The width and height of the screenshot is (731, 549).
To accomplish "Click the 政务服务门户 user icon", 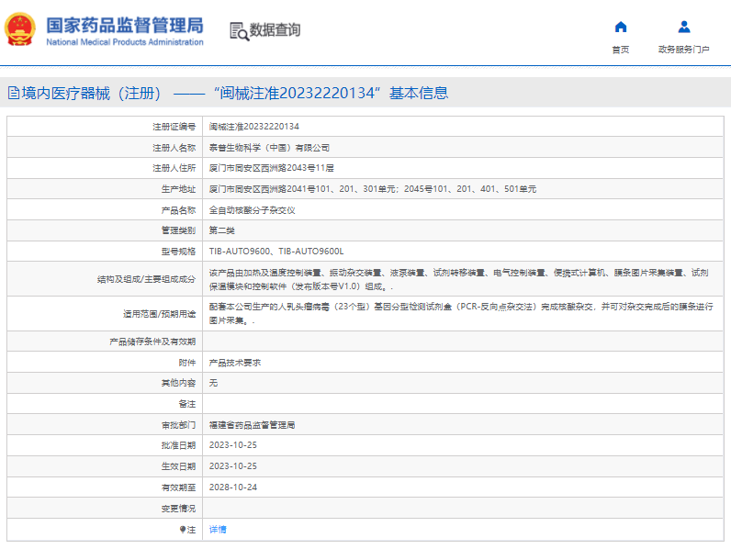I will pyautogui.click(x=684, y=27).
